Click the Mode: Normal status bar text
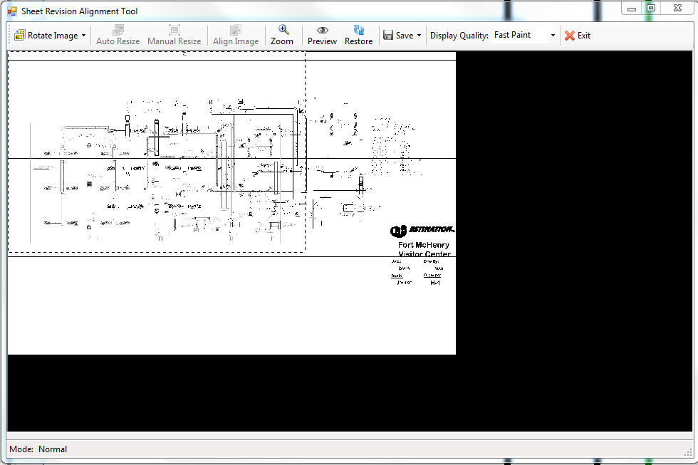 coord(38,449)
